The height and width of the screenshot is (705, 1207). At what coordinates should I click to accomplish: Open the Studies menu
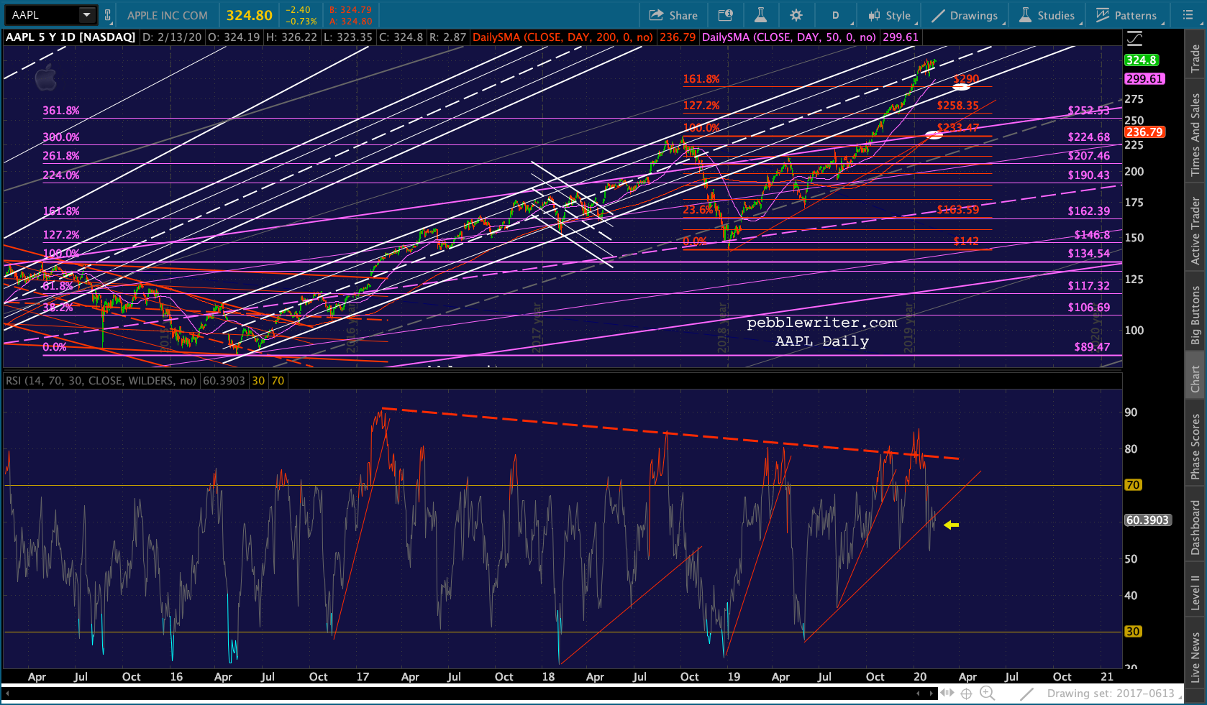coord(1047,15)
